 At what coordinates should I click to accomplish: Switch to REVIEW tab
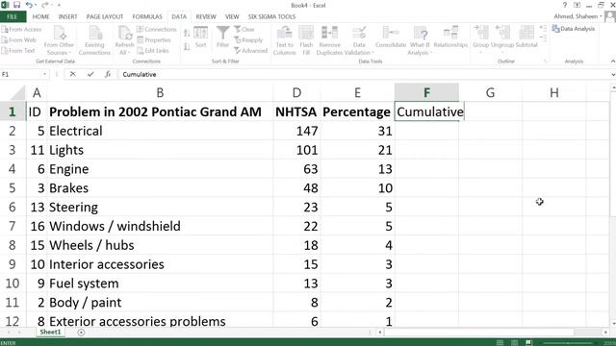(x=206, y=17)
